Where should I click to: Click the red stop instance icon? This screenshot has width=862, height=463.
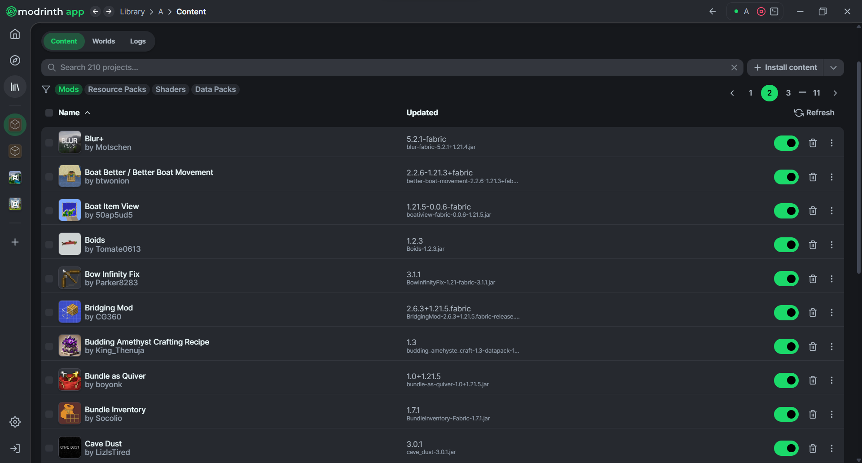click(x=761, y=12)
